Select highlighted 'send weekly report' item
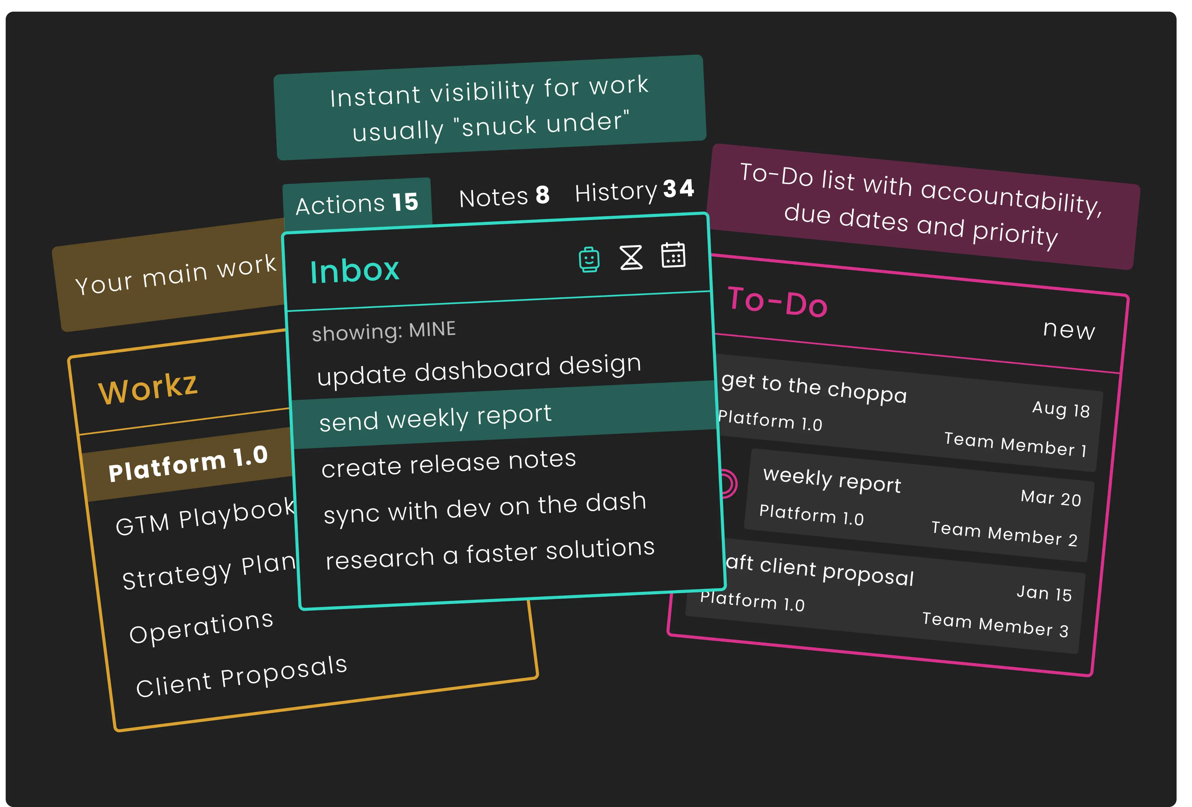Screen dimensions: 1192x807 click(435, 418)
